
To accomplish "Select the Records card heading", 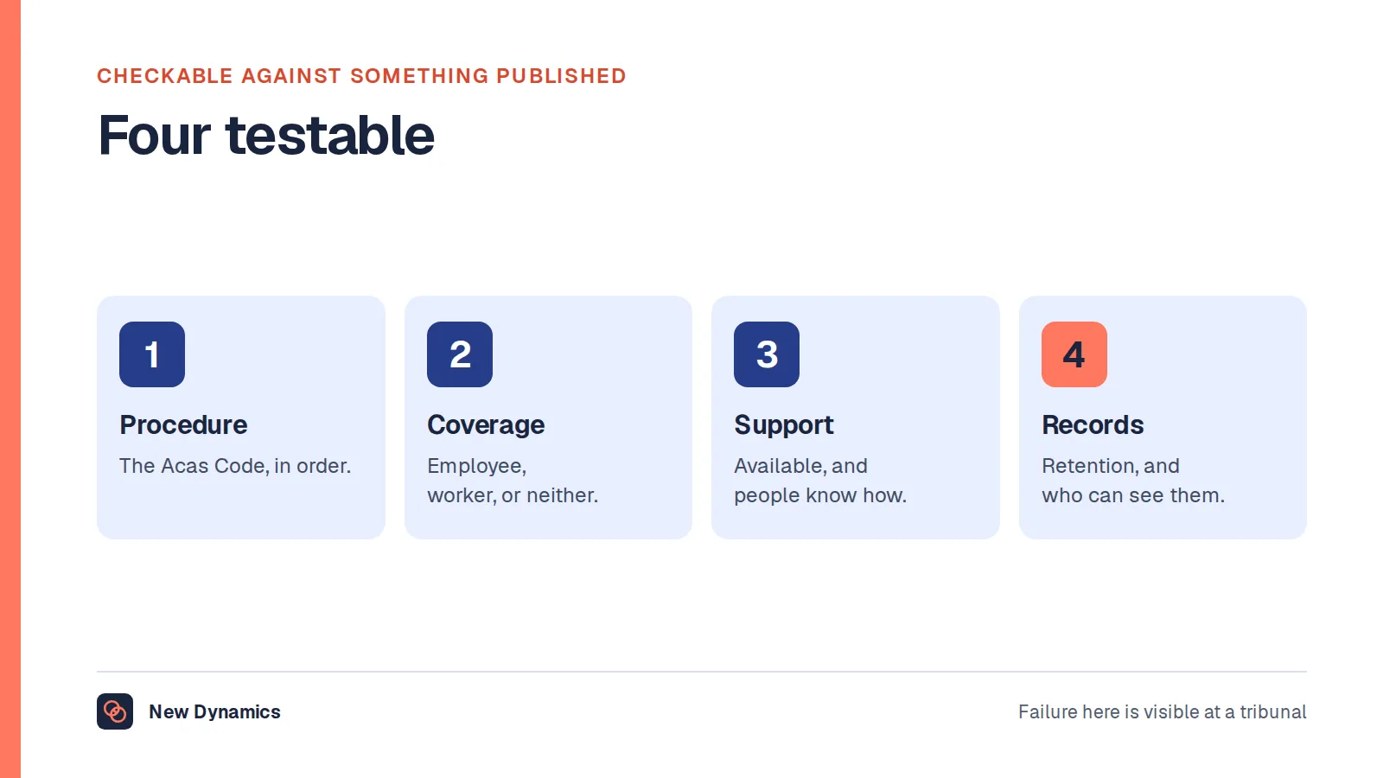I will pos(1093,425).
